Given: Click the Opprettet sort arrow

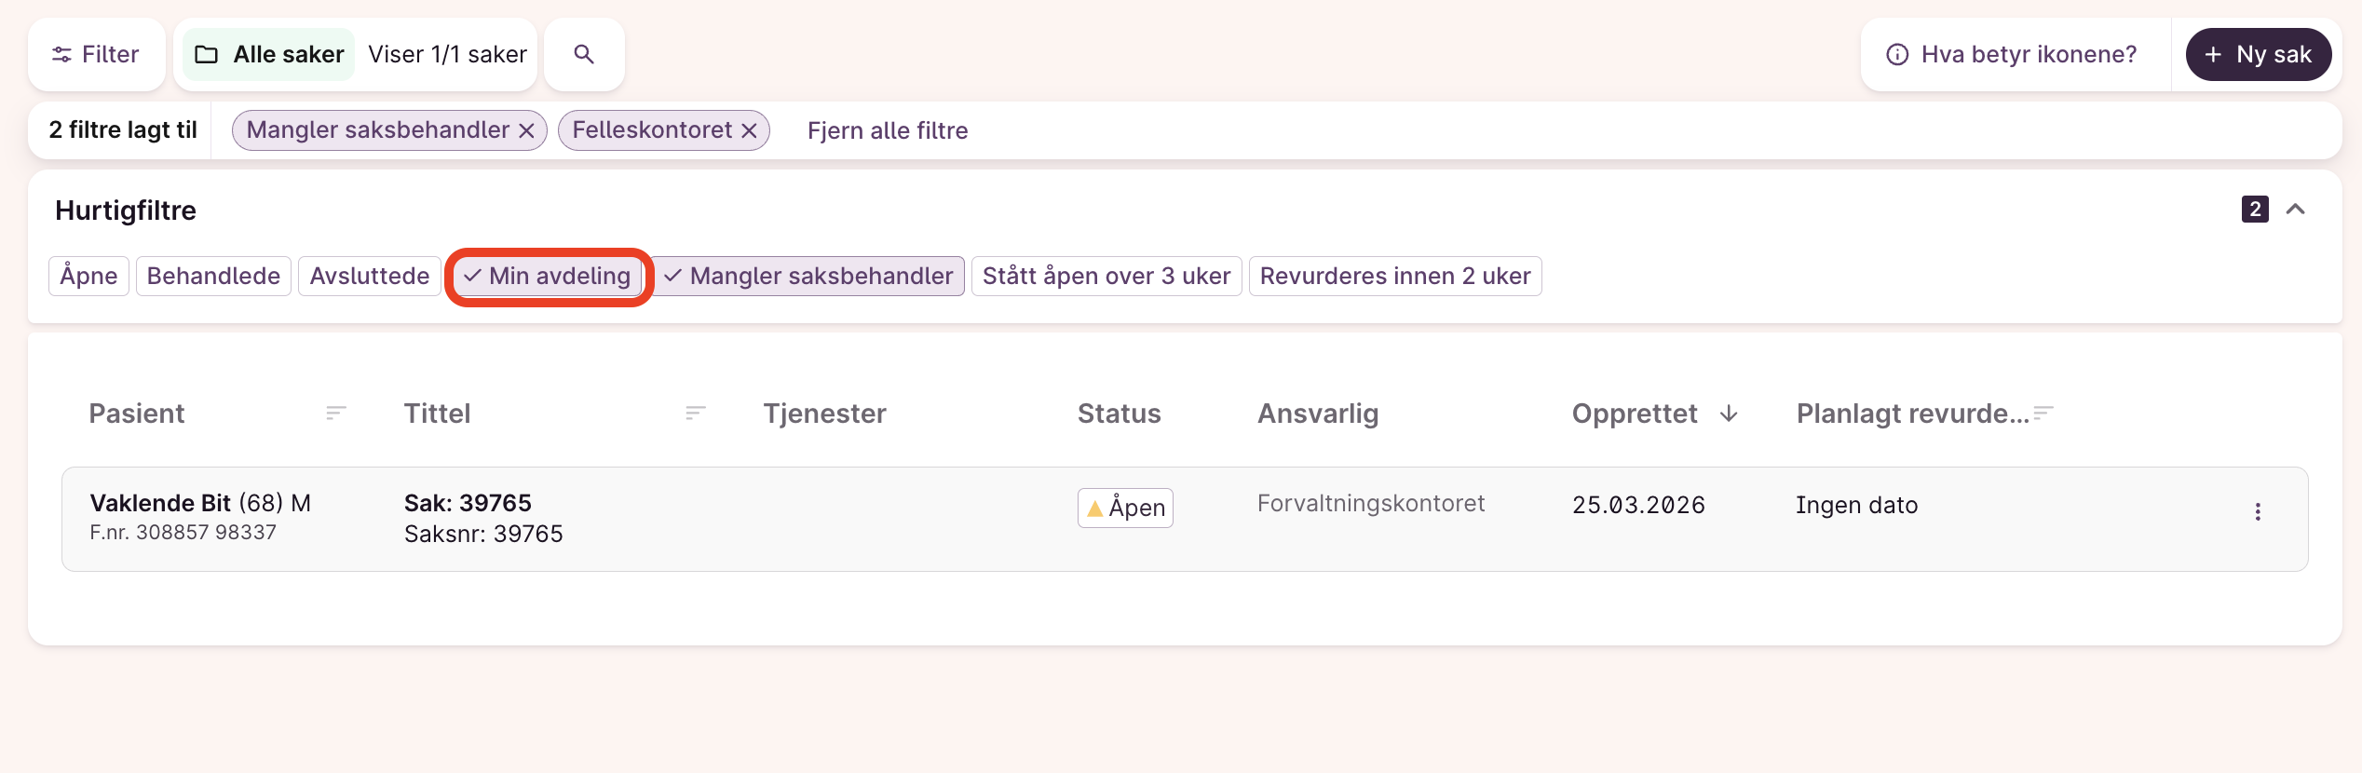Looking at the screenshot, I should (x=1729, y=414).
